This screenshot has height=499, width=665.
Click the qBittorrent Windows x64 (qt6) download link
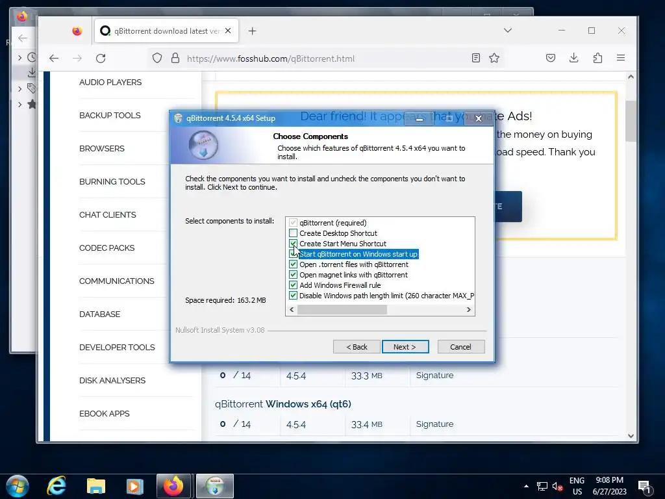tap(283, 404)
